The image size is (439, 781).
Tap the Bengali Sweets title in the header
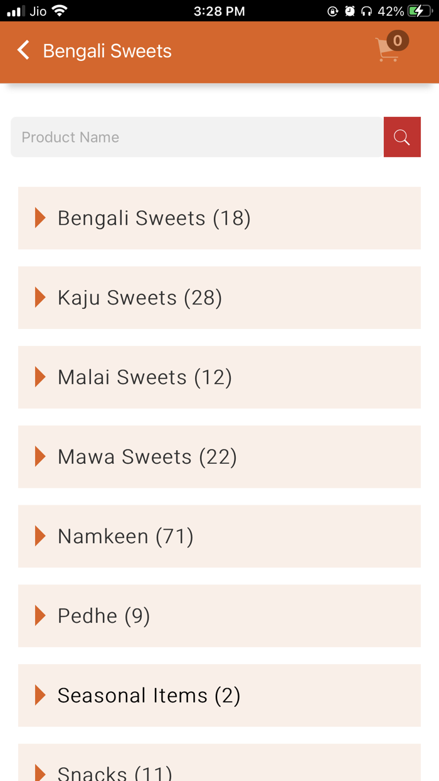[107, 51]
